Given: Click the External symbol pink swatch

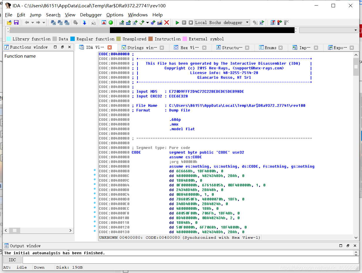Looking at the screenshot, I should [185, 39].
